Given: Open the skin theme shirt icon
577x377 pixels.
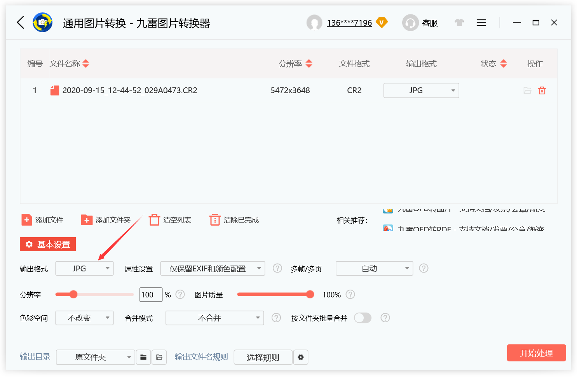Looking at the screenshot, I should (x=459, y=23).
